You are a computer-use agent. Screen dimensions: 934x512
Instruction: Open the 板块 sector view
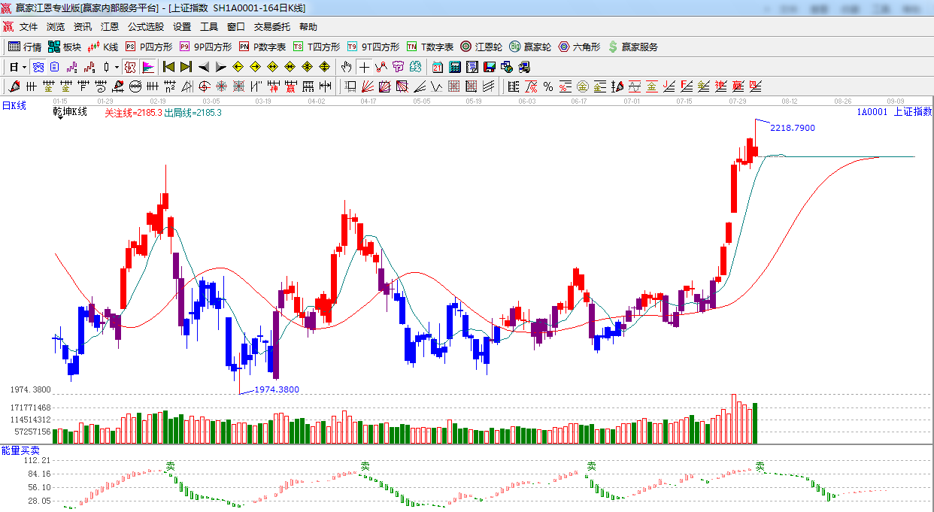[x=64, y=47]
